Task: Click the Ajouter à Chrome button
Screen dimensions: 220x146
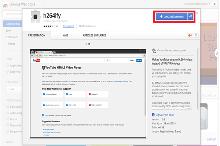Action: [172, 17]
